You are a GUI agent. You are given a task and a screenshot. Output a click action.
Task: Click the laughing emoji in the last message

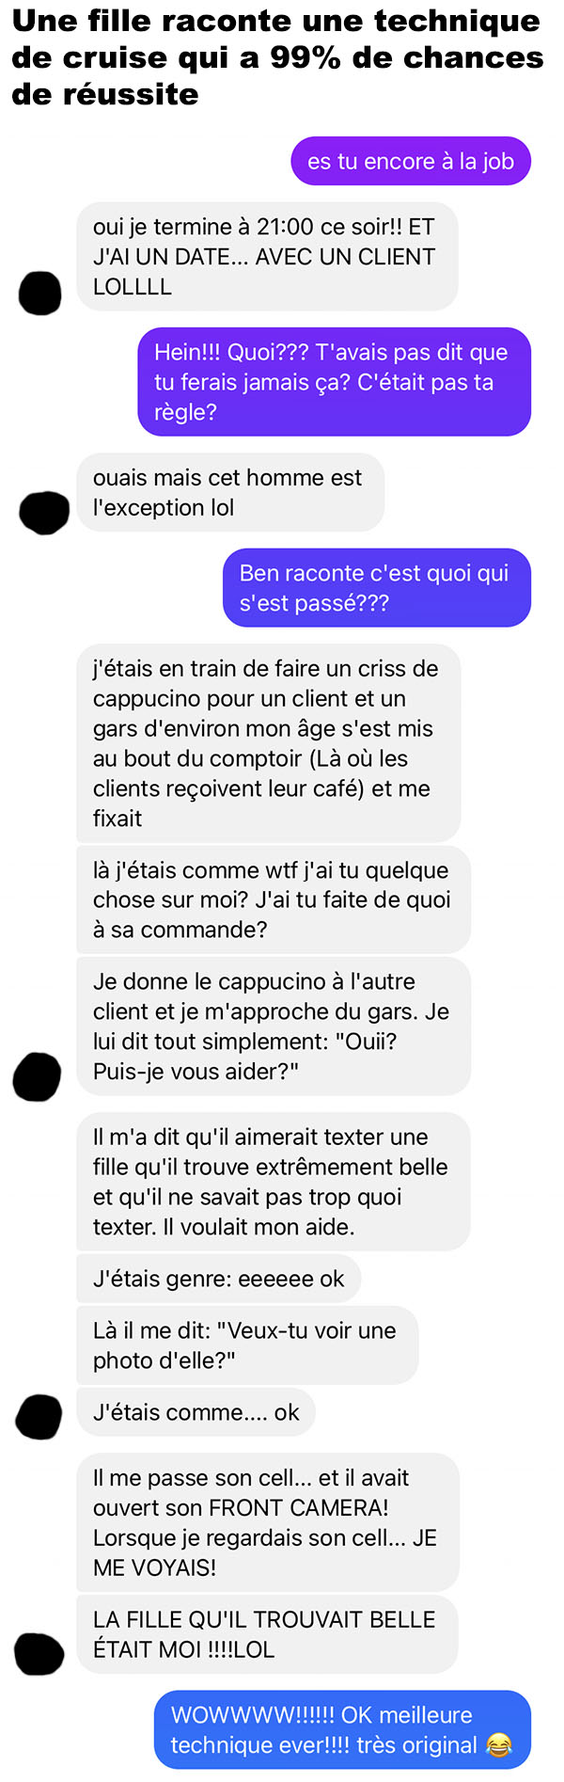tap(498, 1745)
